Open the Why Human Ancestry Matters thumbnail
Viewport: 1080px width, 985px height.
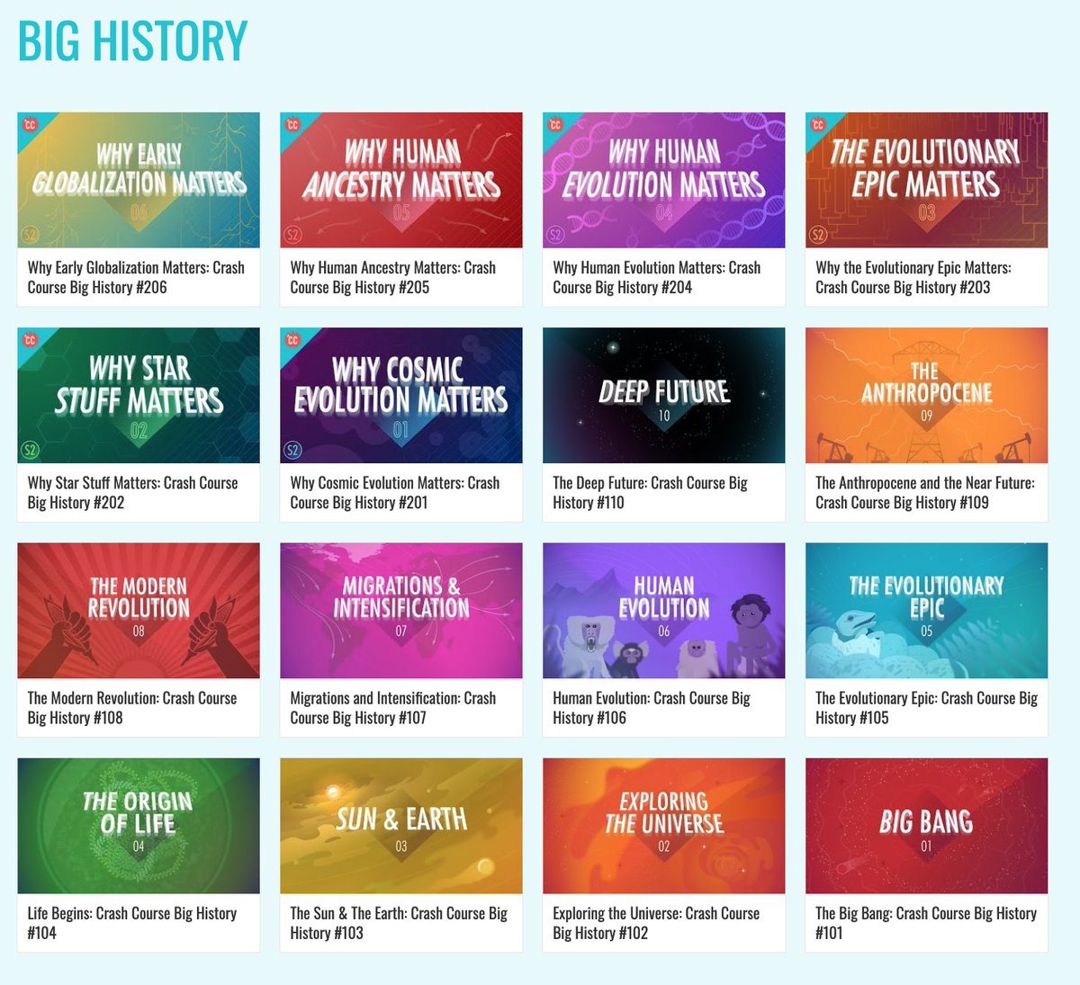click(x=401, y=180)
